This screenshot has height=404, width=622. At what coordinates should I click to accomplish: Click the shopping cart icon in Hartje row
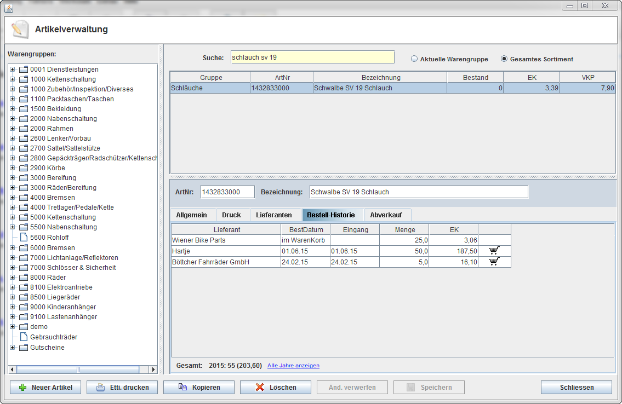pyautogui.click(x=494, y=251)
